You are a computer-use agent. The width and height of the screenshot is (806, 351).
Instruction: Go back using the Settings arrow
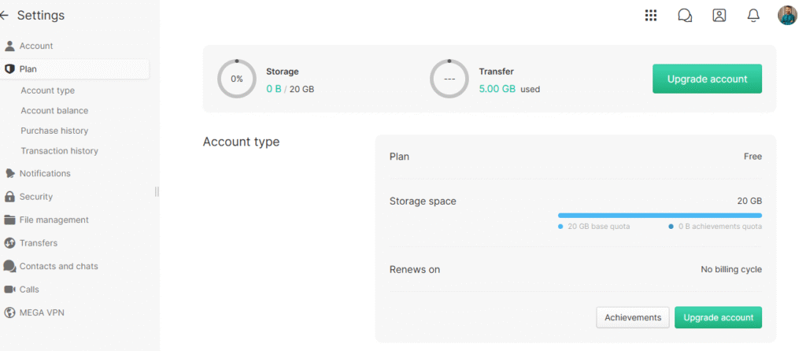coord(4,16)
